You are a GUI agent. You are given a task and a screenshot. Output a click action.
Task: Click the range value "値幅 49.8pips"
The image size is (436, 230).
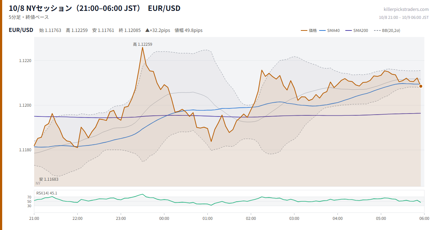189,30
